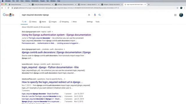
Task: Click the site lock icon in address bar
Action: coord(12,8)
